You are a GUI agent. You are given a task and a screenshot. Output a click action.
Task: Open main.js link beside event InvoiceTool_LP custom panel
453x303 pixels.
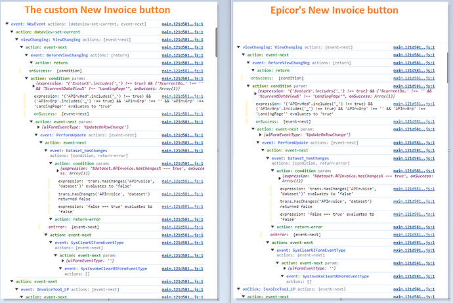(x=183, y=289)
